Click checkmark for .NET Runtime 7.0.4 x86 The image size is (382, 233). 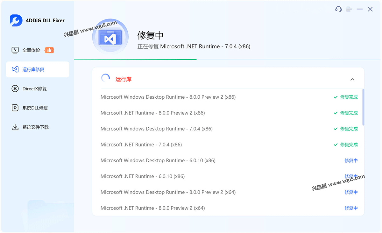pyautogui.click(x=336, y=145)
